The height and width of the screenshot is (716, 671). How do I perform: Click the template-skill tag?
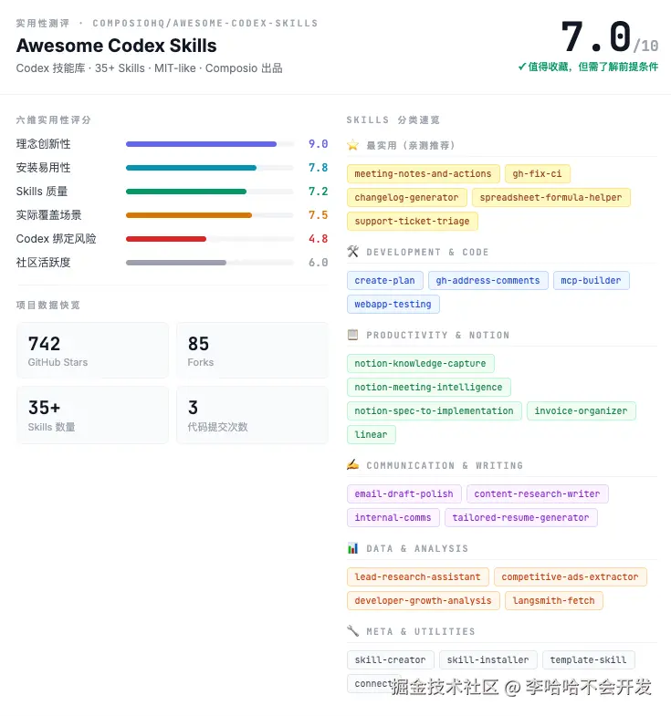(588, 659)
